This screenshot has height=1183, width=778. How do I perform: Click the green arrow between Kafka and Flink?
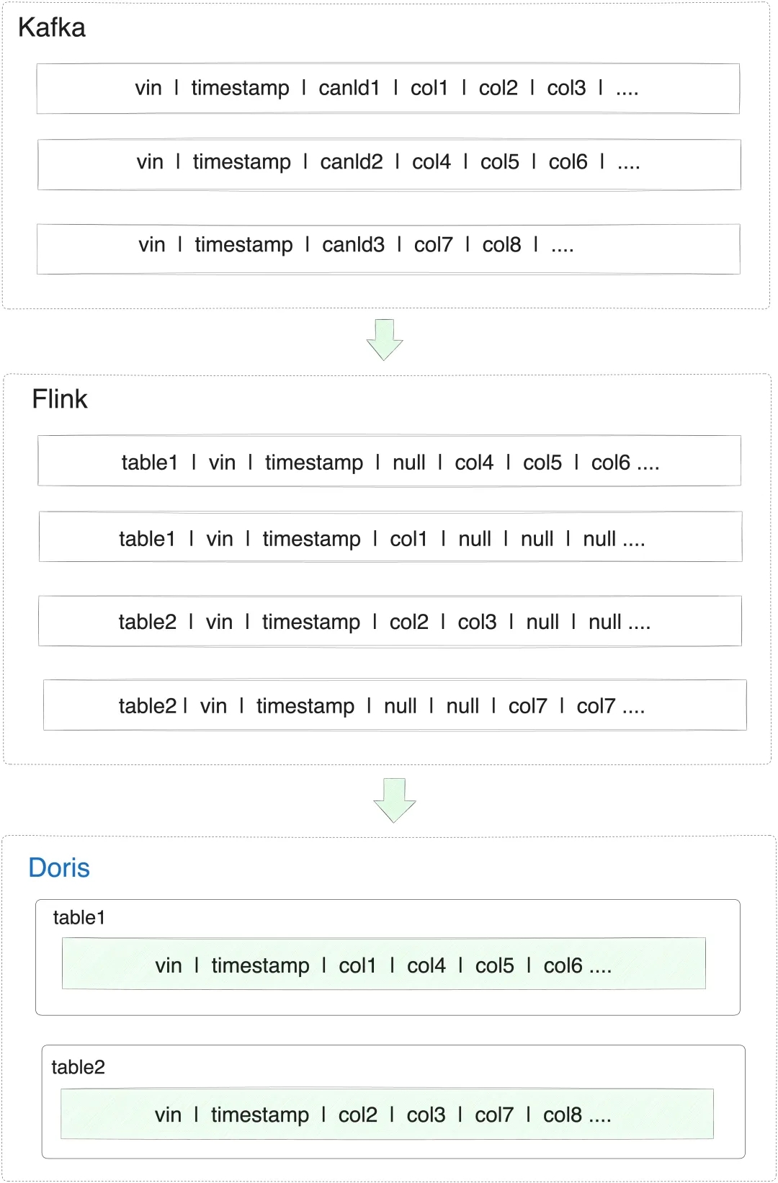(385, 339)
